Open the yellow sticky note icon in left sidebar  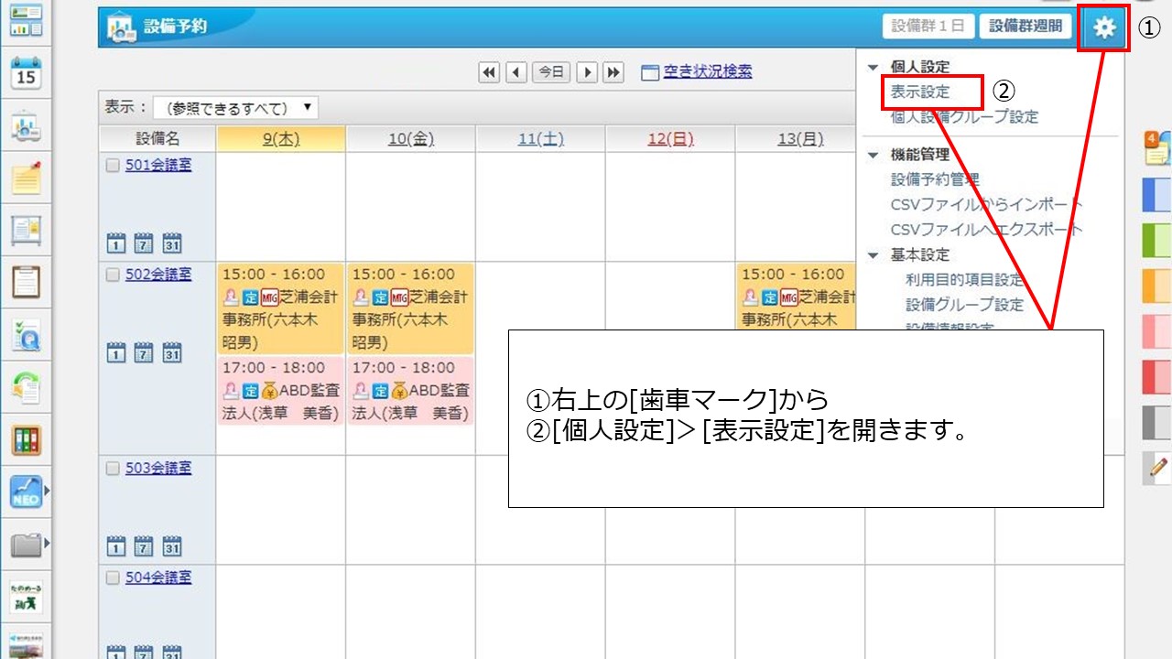(26, 177)
